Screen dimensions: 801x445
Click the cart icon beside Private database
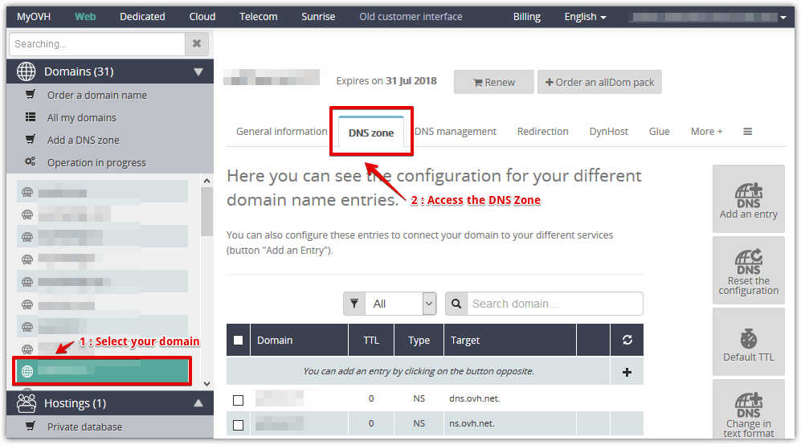click(x=31, y=426)
